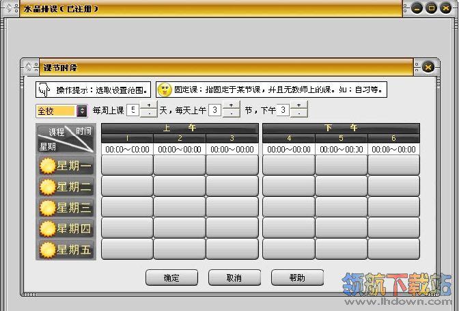Viewport: 459px width, 311px height.
Task: Click the sun icon beside 星期三
Action: tap(47, 208)
